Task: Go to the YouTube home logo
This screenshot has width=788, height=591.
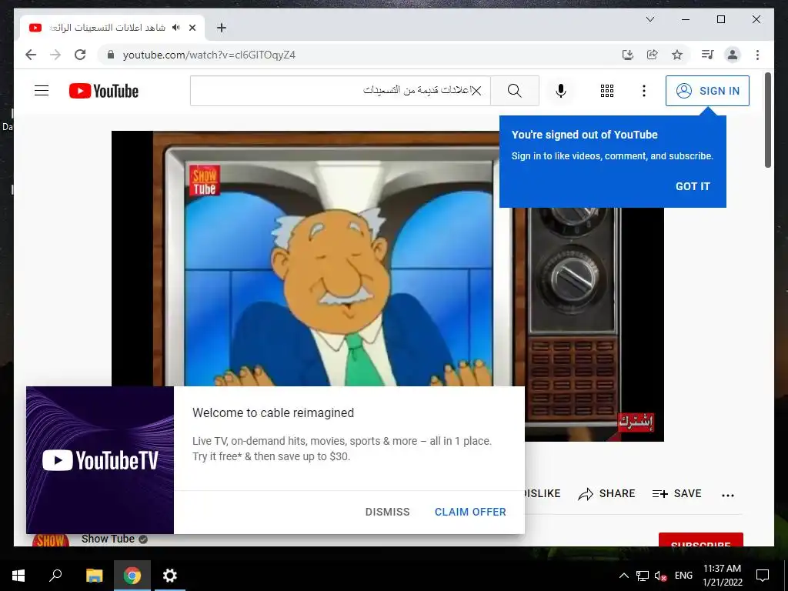Action: click(104, 91)
